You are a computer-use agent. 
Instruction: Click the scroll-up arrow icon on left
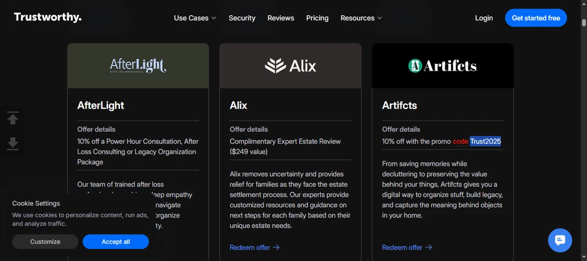tap(13, 118)
